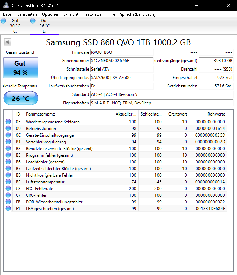Click the 26 °C temperature button
This screenshot has width=237, height=275.
pyautogui.click(x=21, y=98)
